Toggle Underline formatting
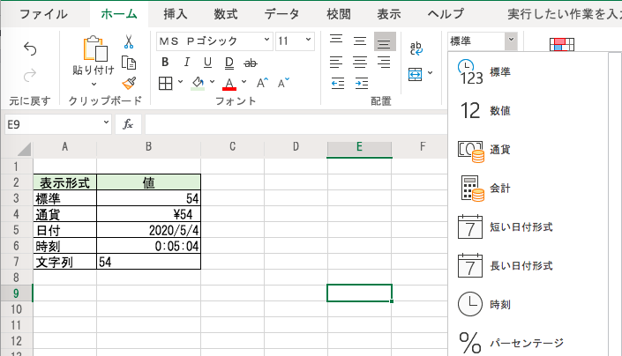 tap(207, 63)
